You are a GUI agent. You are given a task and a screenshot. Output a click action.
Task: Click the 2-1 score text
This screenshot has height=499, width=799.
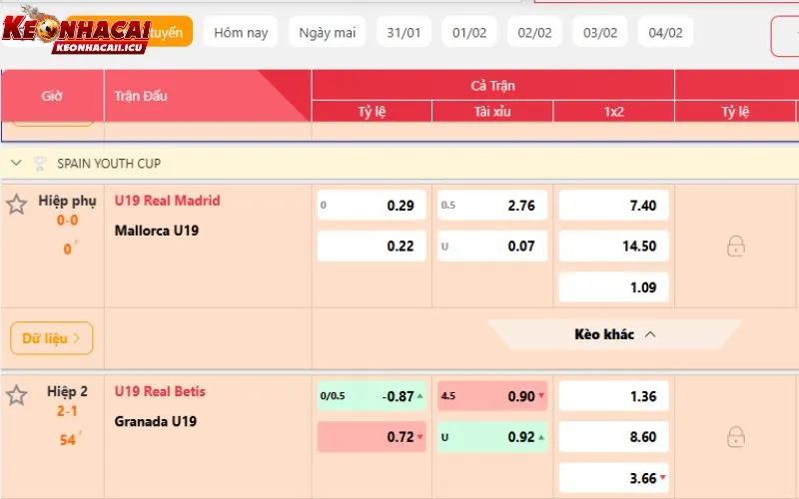[x=67, y=411]
